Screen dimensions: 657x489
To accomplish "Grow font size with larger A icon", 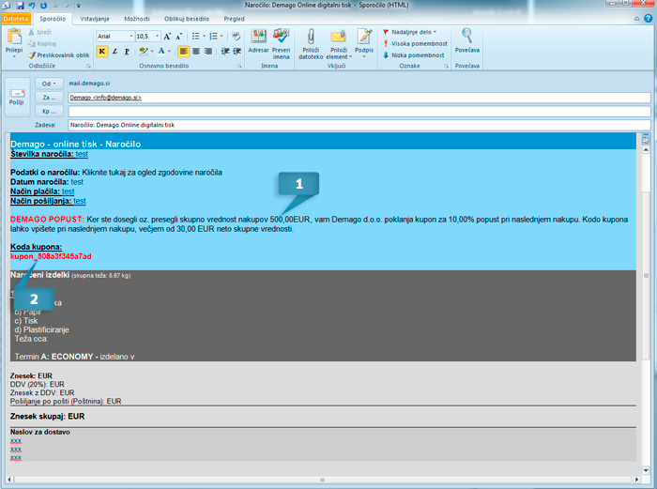I will (167, 37).
